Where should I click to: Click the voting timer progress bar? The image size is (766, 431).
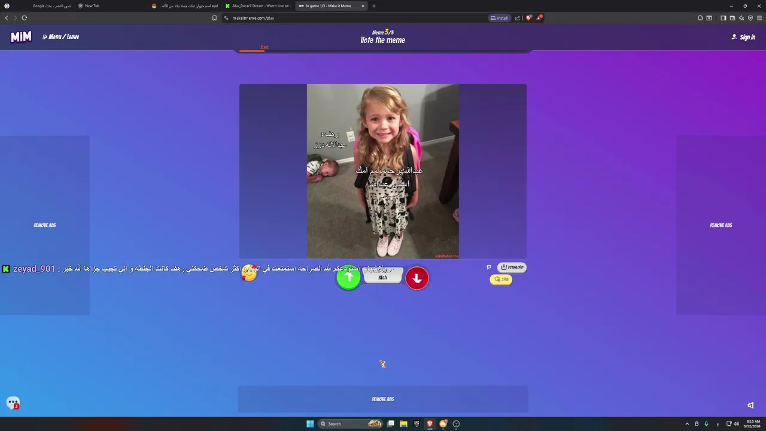coord(383,51)
